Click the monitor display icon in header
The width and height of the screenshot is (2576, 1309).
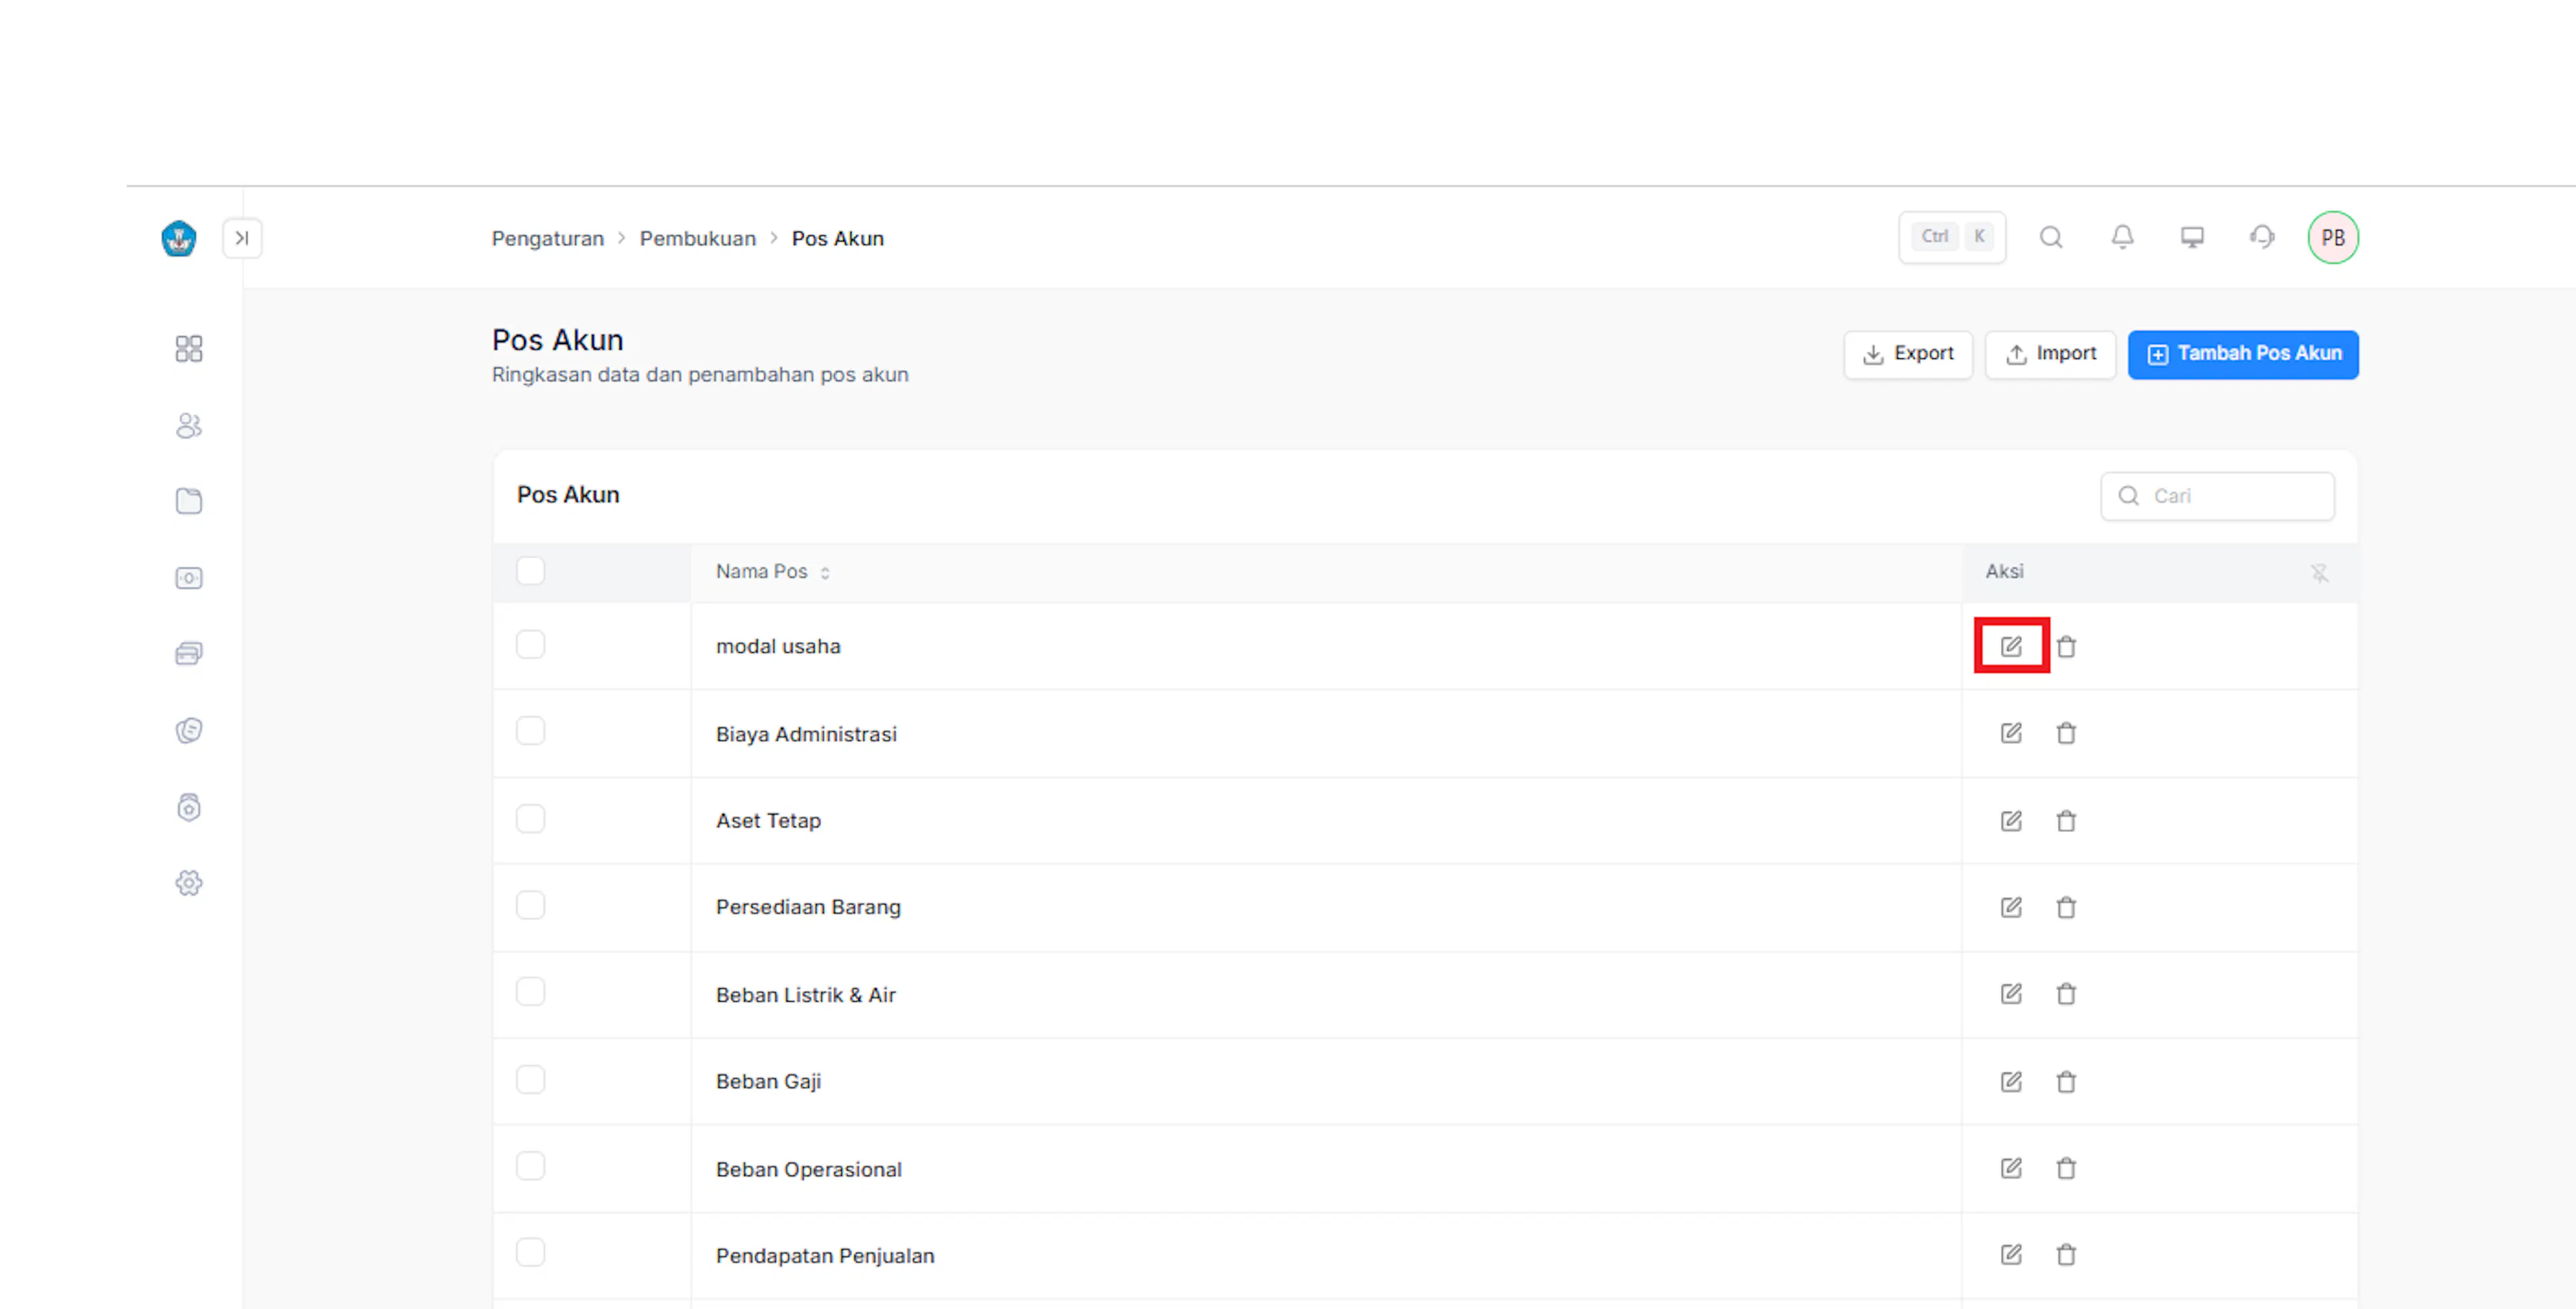[2192, 237]
